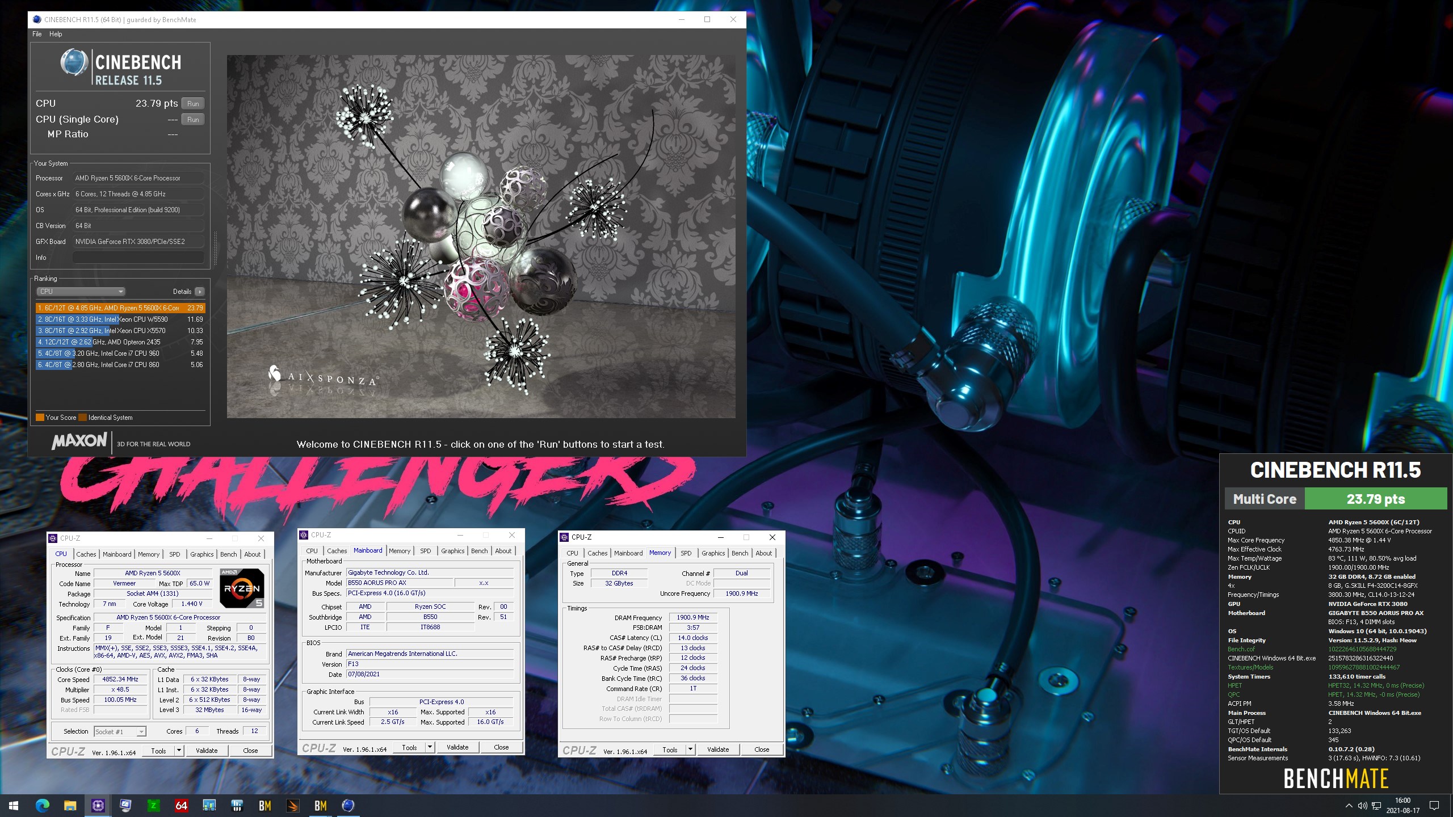
Task: Open the Memory tab in the CPU-Z CPU window
Action: [x=149, y=554]
